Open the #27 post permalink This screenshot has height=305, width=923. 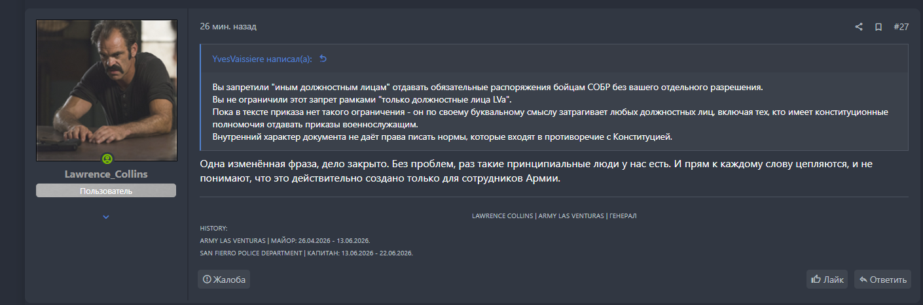click(901, 27)
